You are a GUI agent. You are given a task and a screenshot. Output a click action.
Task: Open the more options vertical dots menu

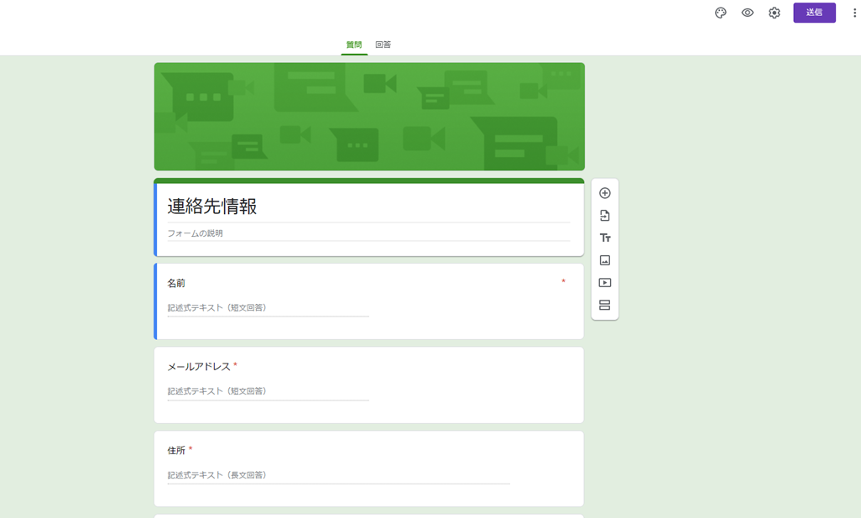(x=854, y=13)
